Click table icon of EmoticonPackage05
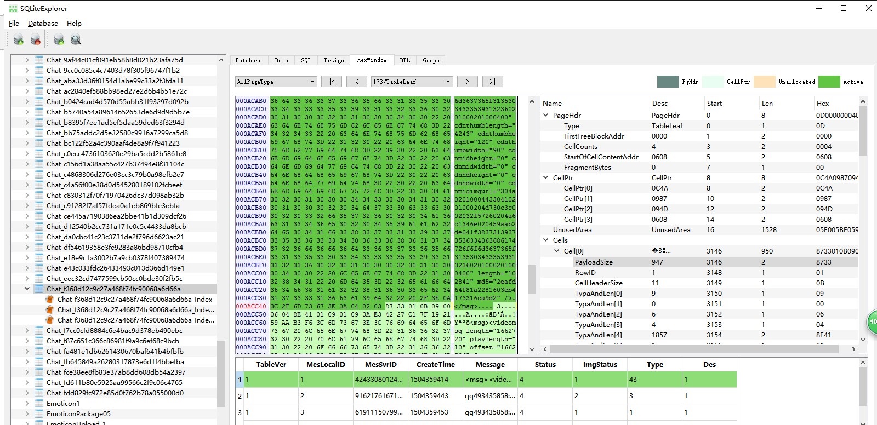877x425 pixels. (39, 413)
